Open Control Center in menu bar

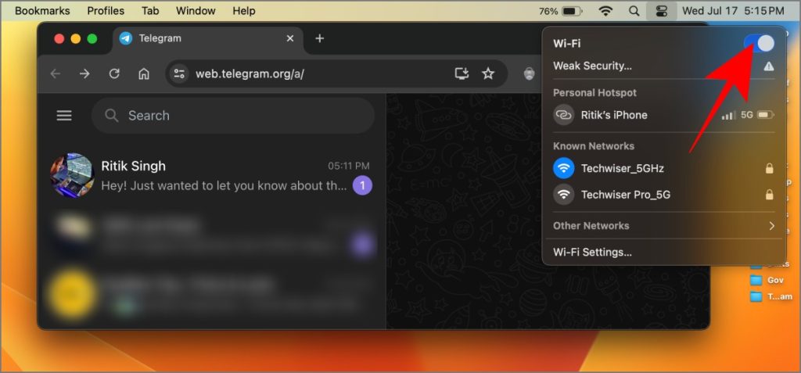[x=661, y=11]
